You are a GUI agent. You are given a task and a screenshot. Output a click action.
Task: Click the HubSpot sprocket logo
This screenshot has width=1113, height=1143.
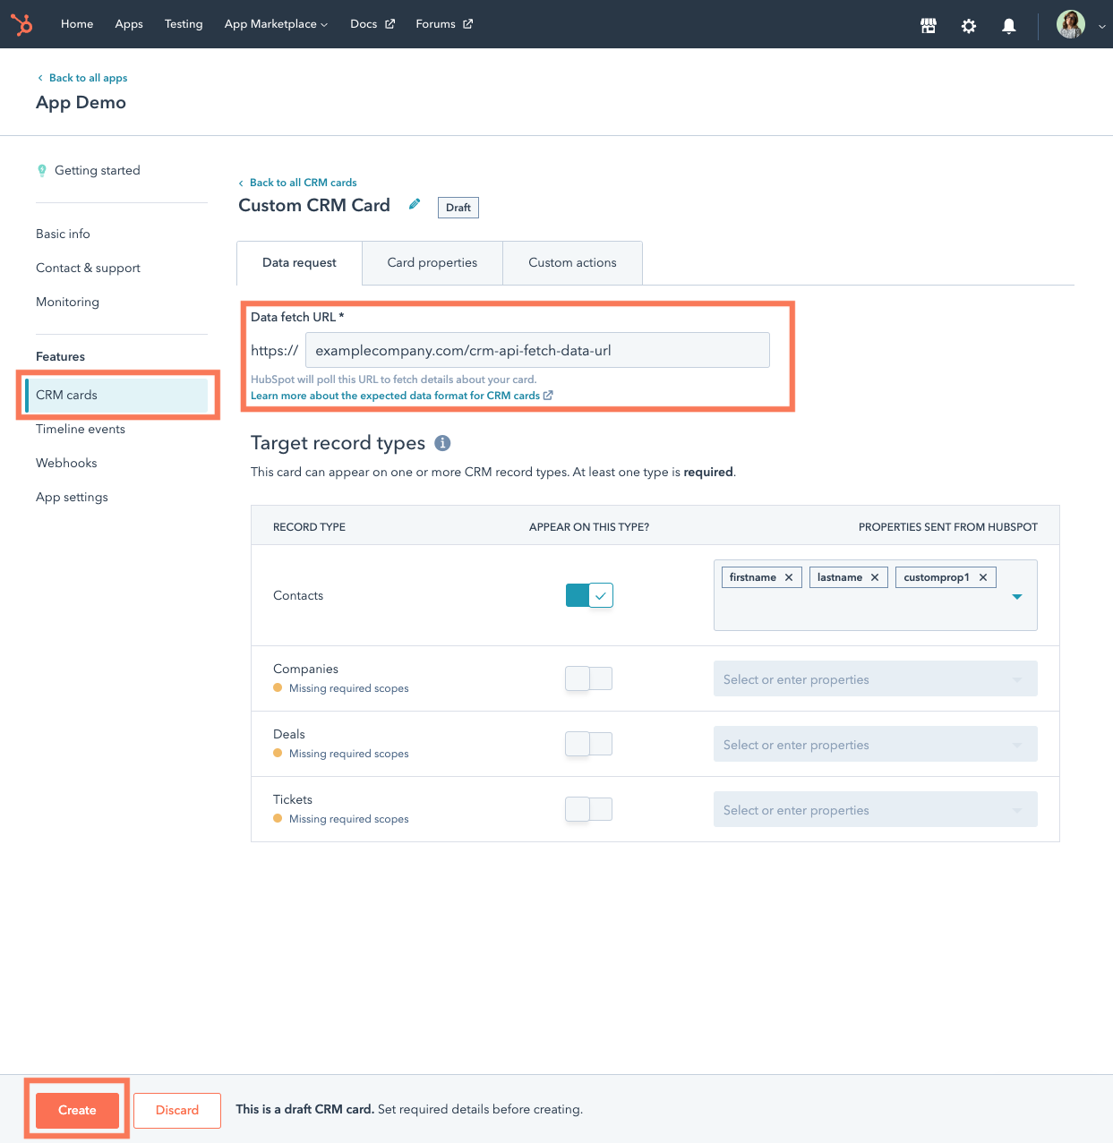tap(21, 24)
